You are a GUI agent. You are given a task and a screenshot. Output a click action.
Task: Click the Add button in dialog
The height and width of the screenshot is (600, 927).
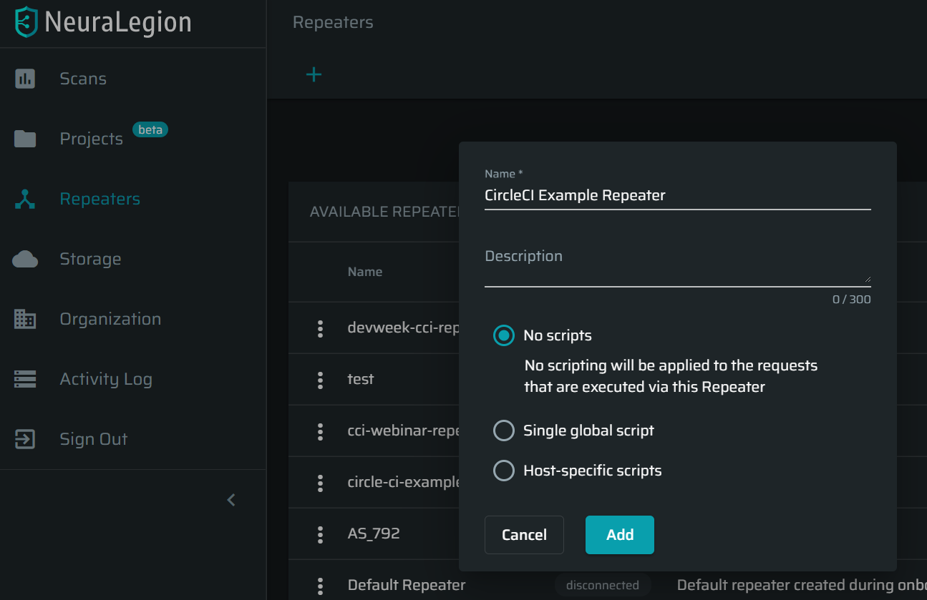pos(620,535)
